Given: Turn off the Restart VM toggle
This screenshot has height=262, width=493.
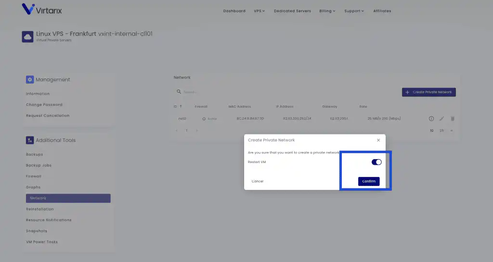Looking at the screenshot, I should point(376,162).
